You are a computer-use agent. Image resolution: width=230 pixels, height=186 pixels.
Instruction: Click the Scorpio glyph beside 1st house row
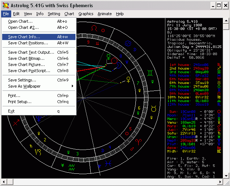pyautogui.click(x=219, y=65)
